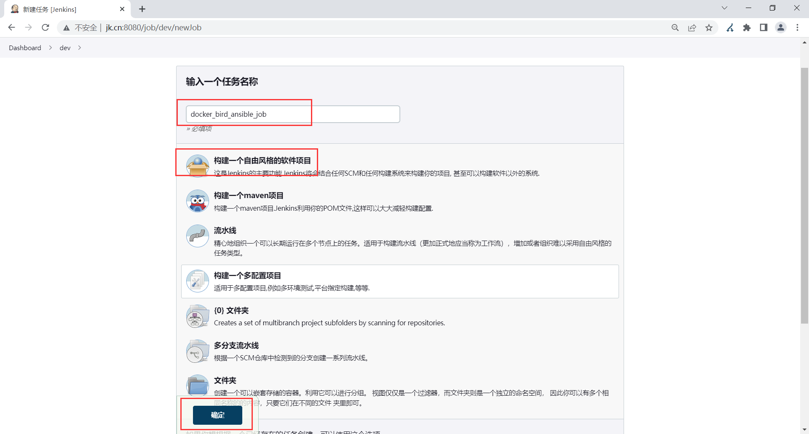Choose 构建一个多配置项目 option title
809x434 pixels.
tap(247, 276)
